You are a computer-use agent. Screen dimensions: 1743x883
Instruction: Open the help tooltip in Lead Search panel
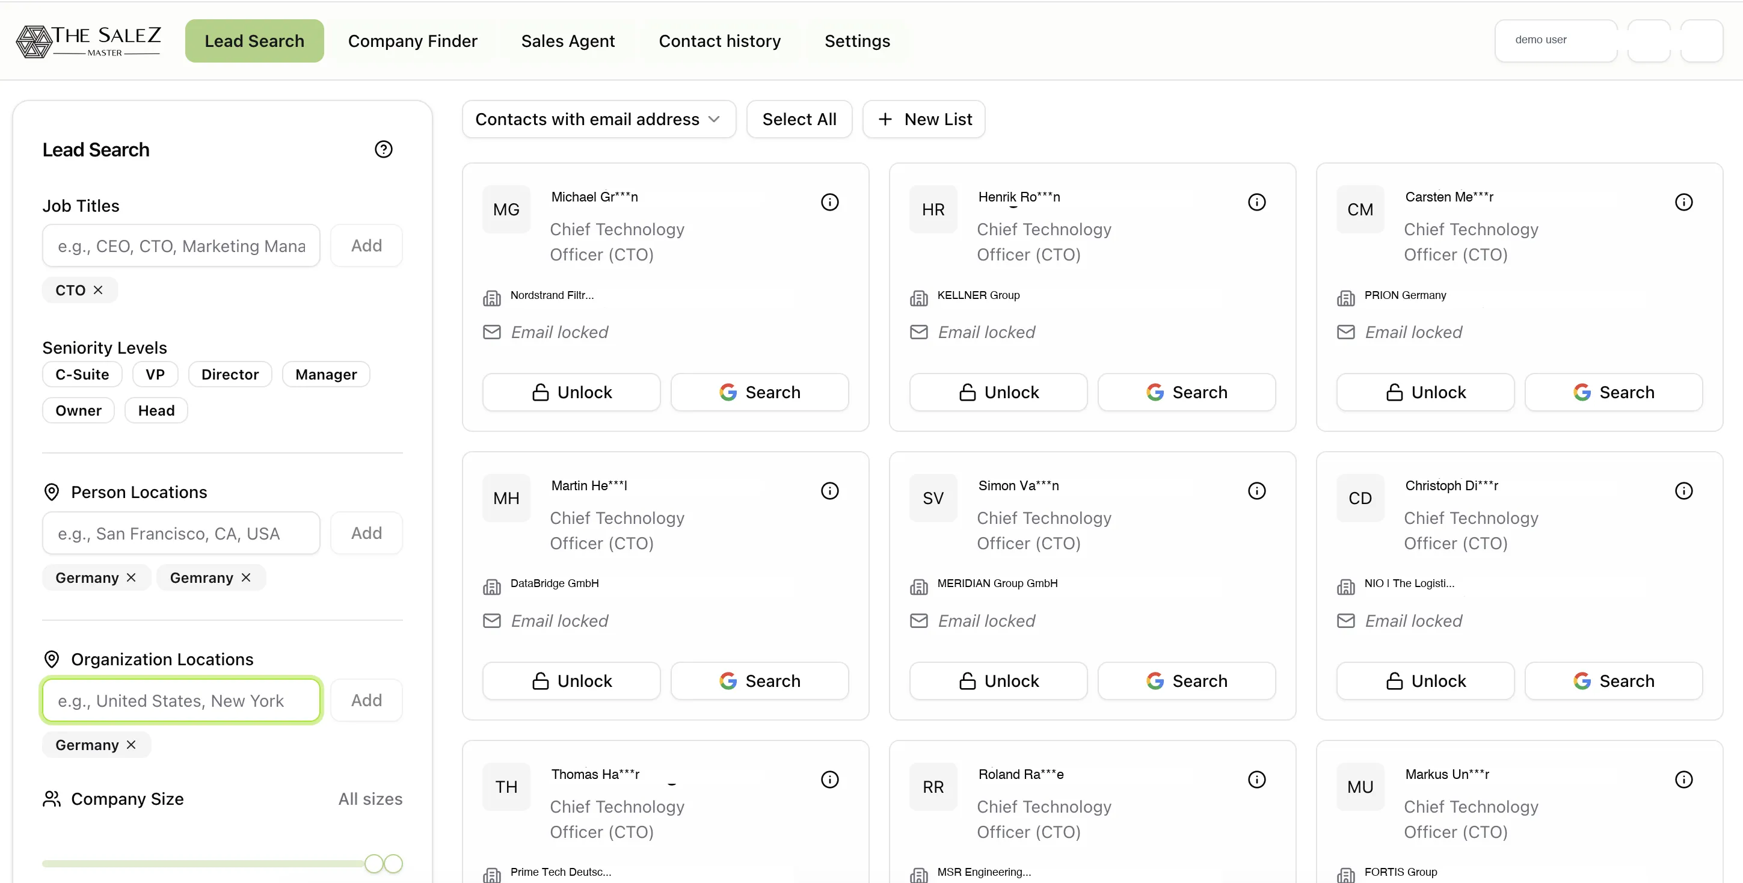[x=384, y=149]
